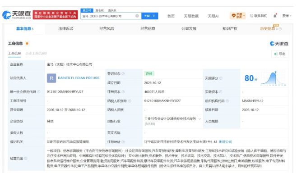Select the 查老板 search mode tab
Screen dimensions: 297x191
(100, 10)
